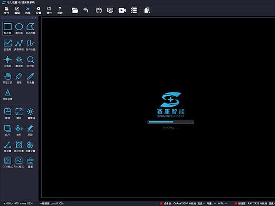The width and height of the screenshot is (275, 206).
Task: Open the measurement settings tool
Action: coord(30,146)
